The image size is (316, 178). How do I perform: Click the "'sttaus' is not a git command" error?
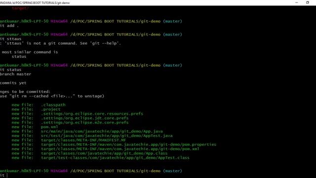(x=60, y=43)
